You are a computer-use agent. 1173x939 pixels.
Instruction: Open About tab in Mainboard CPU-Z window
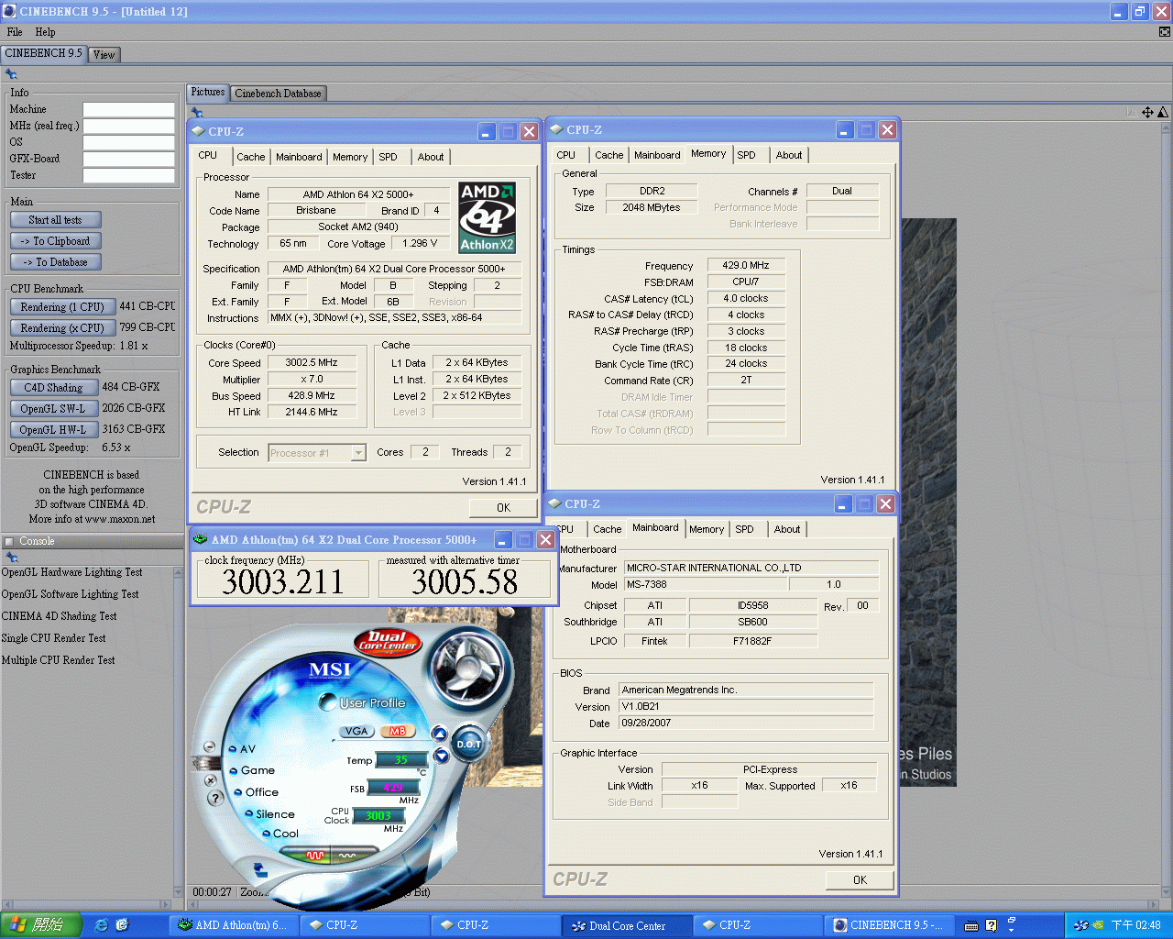click(787, 529)
